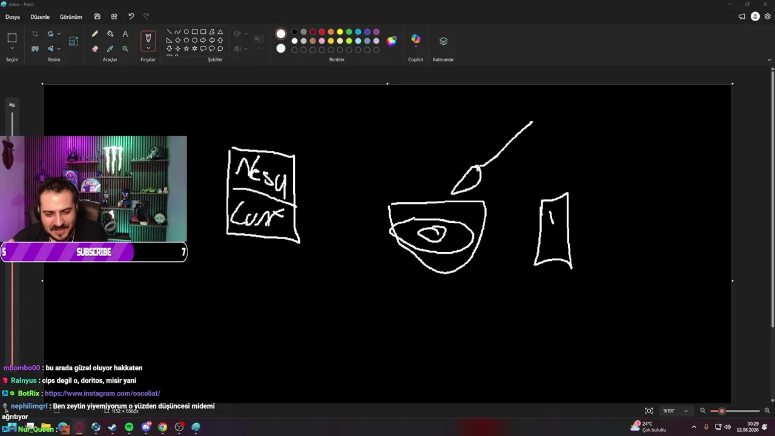Click the feedback megaphone icon
The image size is (775, 436).
pyautogui.click(x=742, y=17)
